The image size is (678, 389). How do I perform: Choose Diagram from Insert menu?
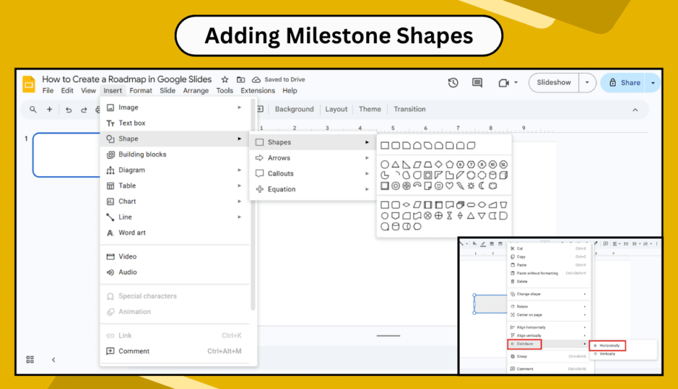175,170
